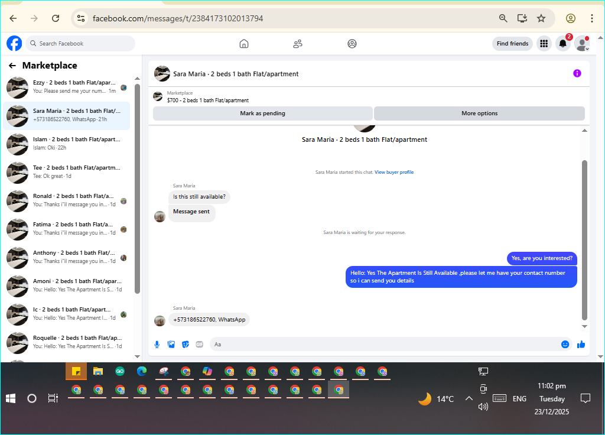Attach a photo to the message

point(171,345)
